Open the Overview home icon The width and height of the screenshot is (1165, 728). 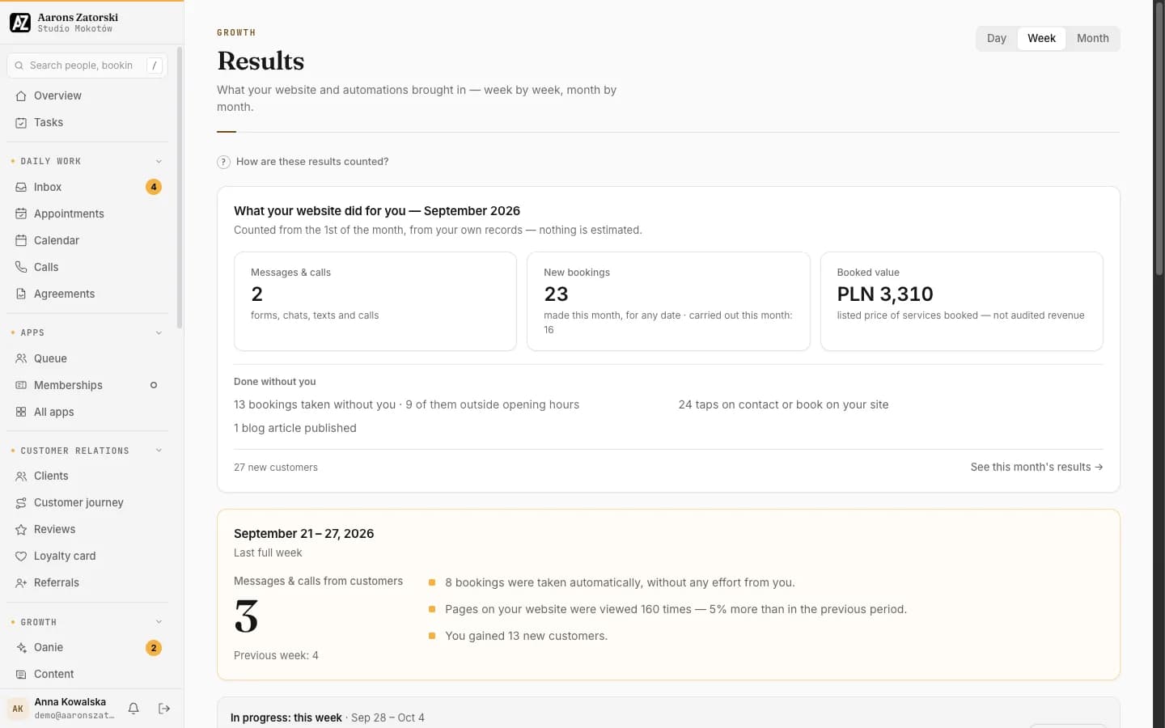(x=21, y=95)
